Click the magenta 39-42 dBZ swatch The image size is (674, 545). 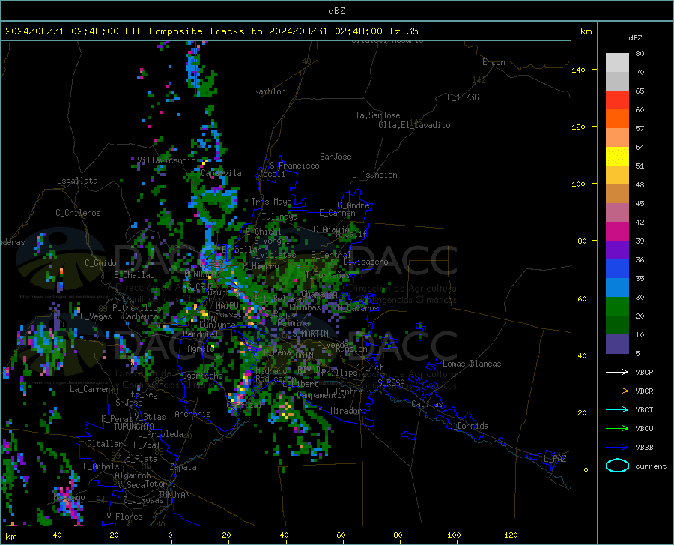[x=617, y=232]
